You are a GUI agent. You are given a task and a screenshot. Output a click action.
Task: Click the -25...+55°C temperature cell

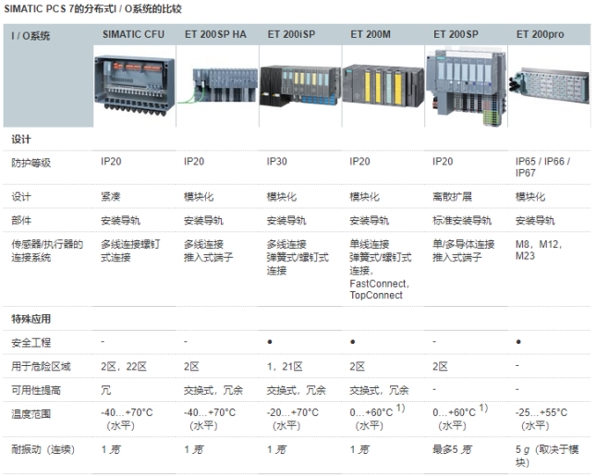tap(541, 419)
